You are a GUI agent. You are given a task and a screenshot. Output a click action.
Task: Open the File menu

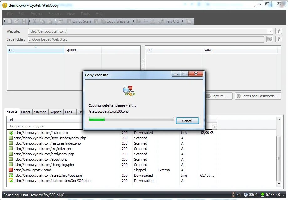tap(10, 14)
